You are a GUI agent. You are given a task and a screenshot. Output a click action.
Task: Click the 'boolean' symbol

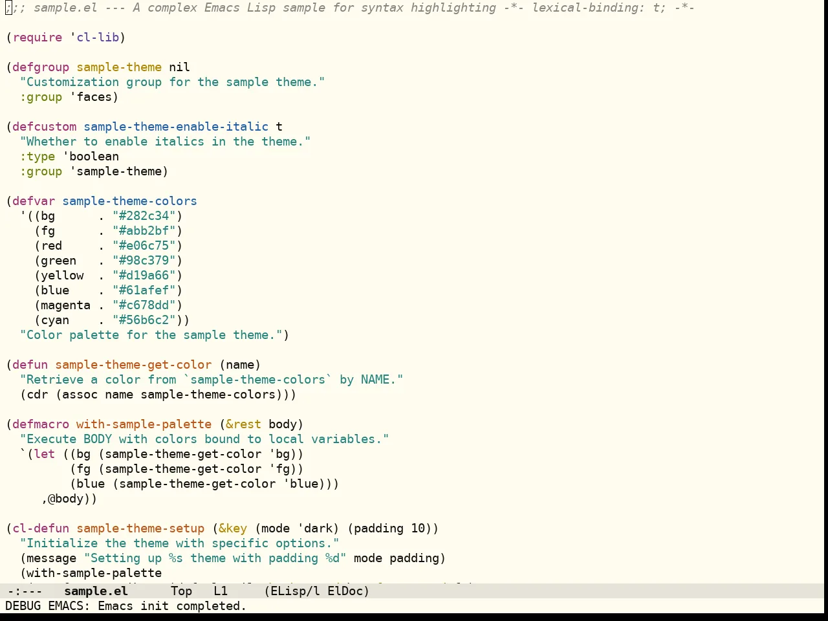pos(94,157)
